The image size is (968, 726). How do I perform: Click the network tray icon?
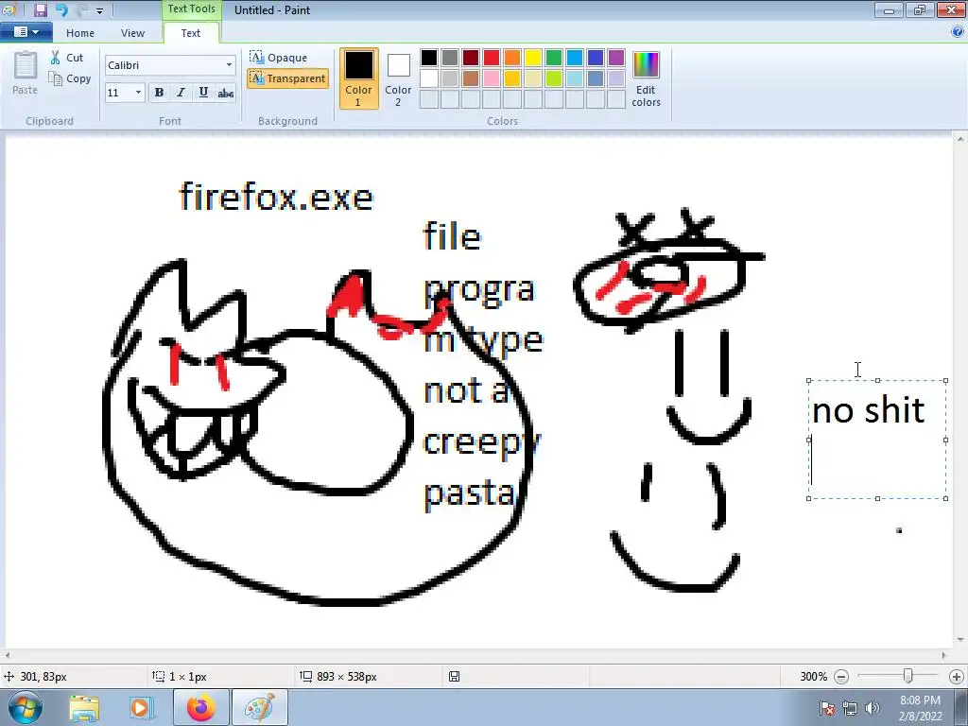tap(850, 708)
